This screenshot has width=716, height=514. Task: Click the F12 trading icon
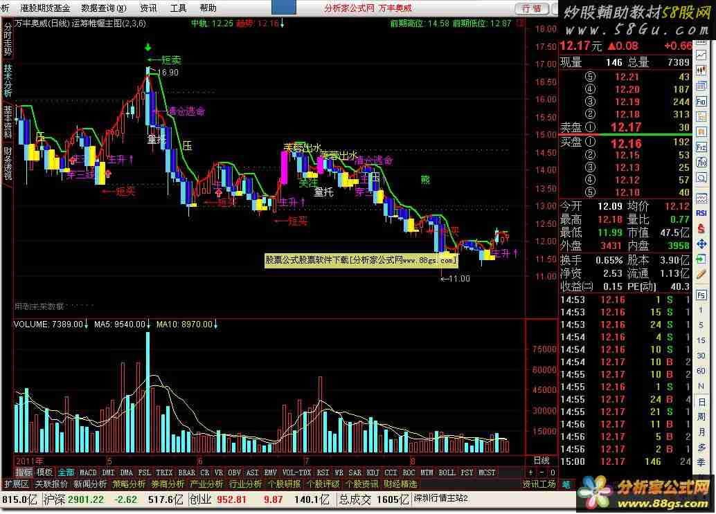[701, 147]
